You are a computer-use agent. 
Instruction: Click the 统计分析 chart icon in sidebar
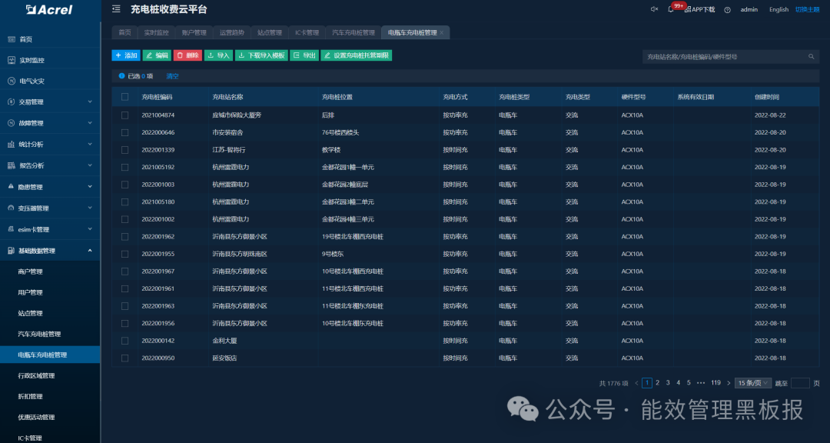pyautogui.click(x=11, y=144)
